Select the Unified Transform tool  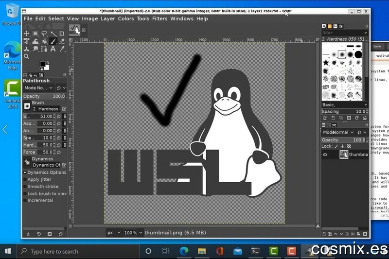coord(26,41)
